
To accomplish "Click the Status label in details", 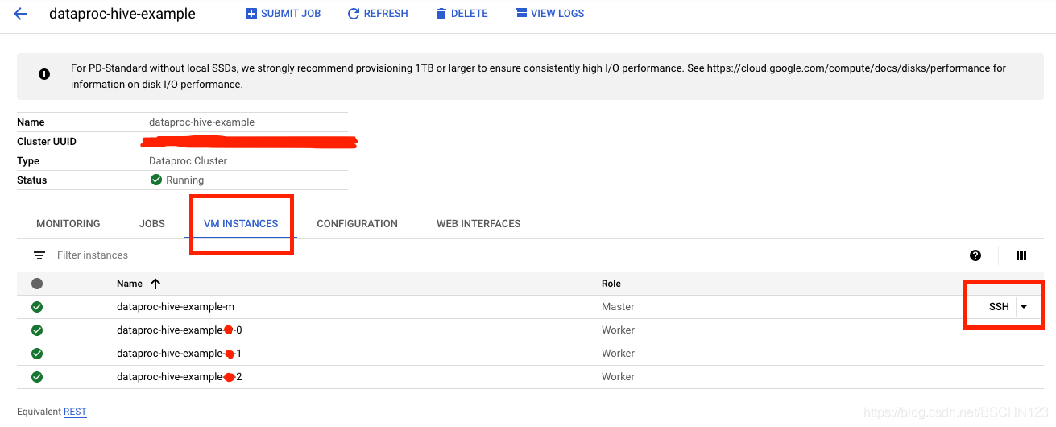I will click(x=32, y=180).
